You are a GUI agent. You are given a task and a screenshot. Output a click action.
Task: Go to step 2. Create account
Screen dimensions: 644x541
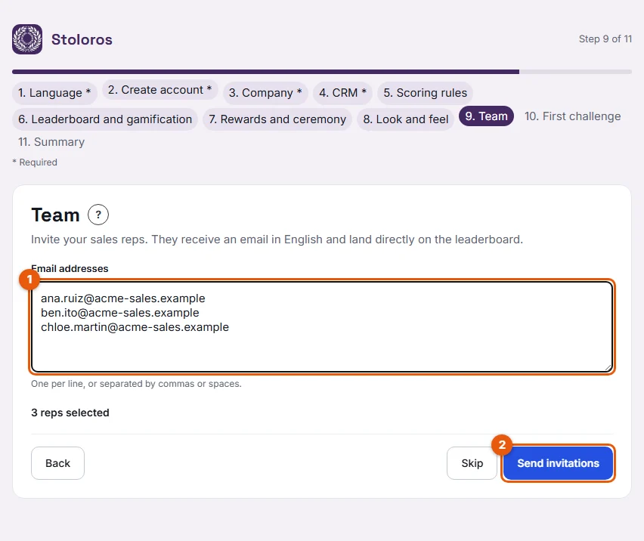(x=159, y=89)
